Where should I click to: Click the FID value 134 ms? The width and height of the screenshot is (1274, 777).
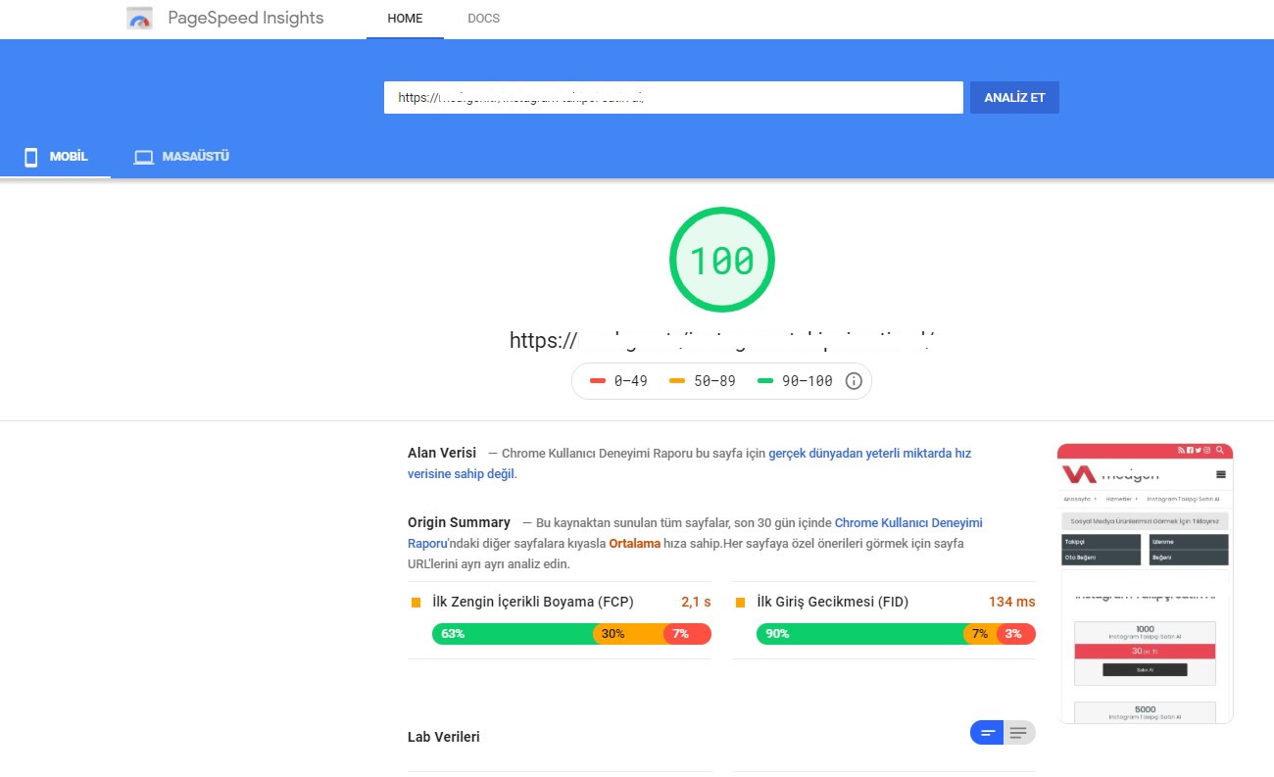(x=1011, y=603)
